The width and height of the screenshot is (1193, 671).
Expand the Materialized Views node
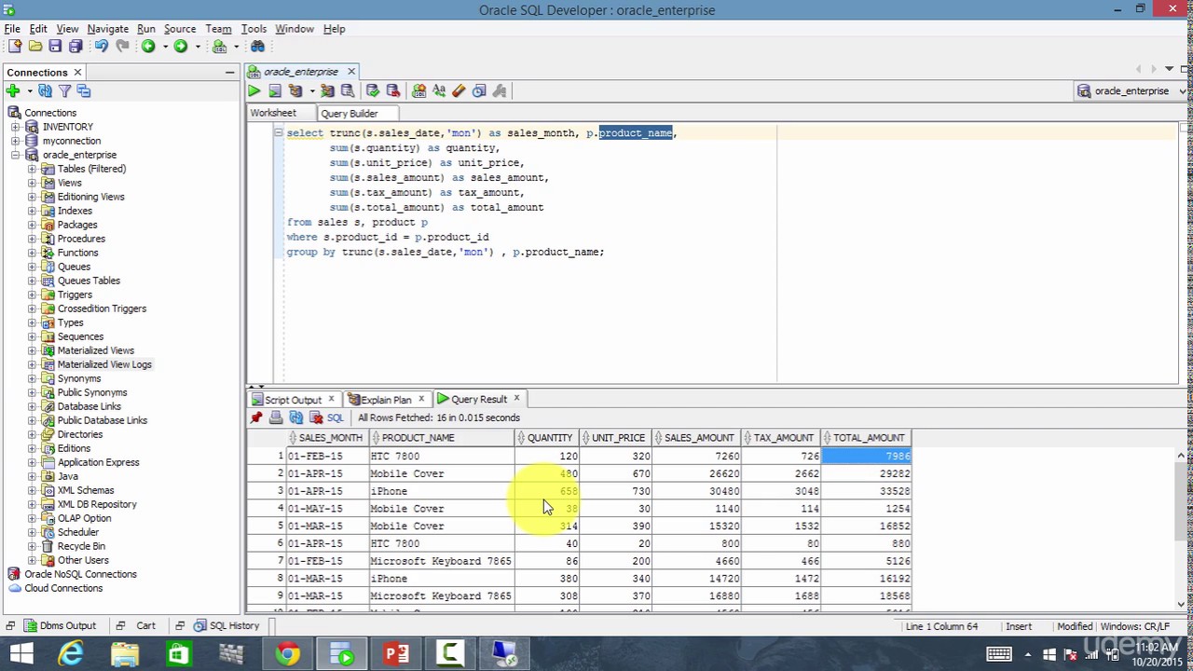point(32,350)
